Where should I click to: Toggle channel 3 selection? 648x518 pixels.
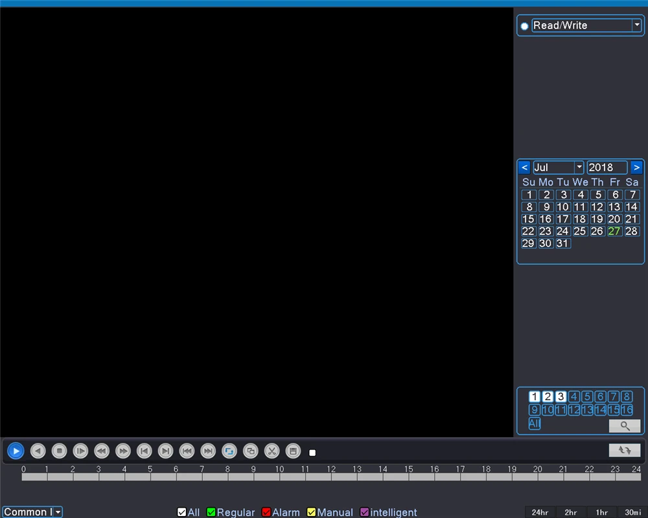561,396
